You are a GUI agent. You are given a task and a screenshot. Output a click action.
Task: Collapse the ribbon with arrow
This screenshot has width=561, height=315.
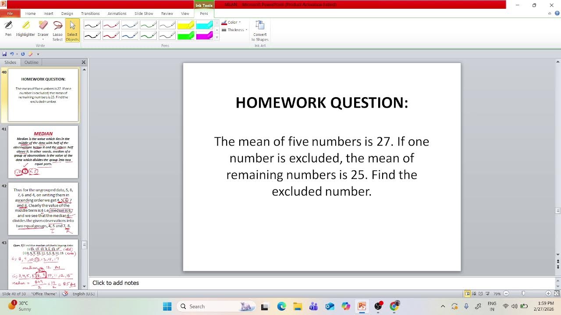coord(550,14)
